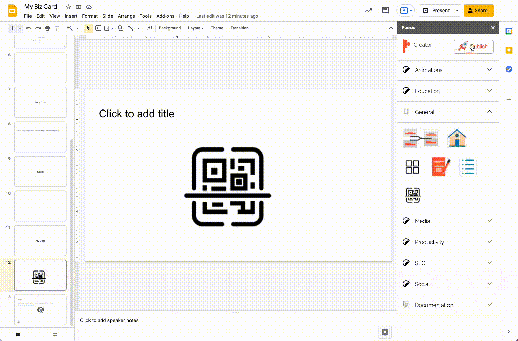Open Google Calendar side panel

(509, 31)
